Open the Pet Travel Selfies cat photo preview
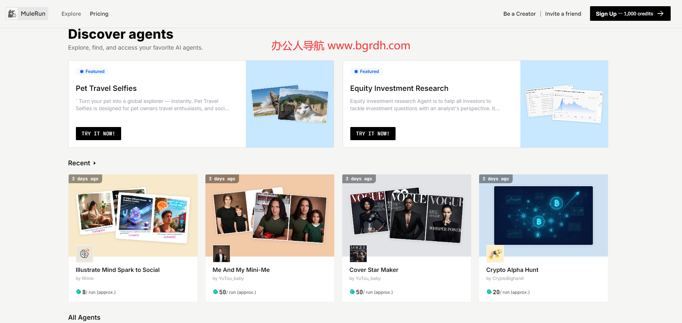The image size is (682, 323). point(290,104)
